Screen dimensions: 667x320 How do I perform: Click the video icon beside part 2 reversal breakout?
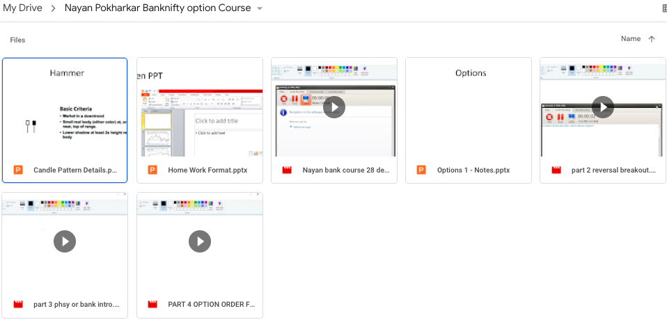click(556, 170)
